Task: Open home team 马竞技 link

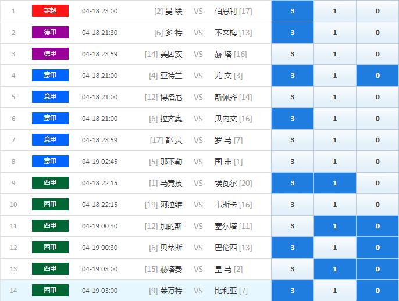Action: tap(171, 183)
